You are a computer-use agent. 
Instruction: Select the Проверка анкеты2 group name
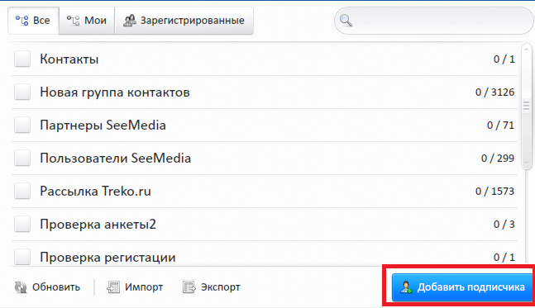click(98, 225)
